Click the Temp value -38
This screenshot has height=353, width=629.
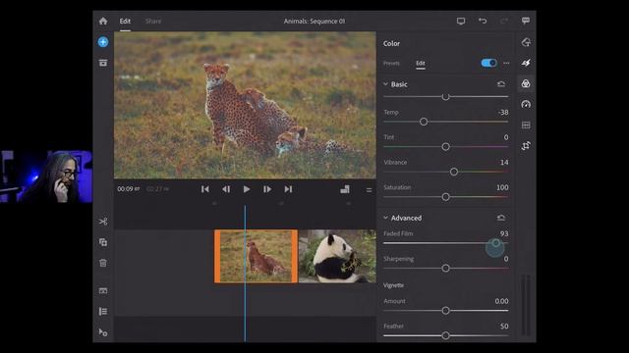[x=503, y=113]
